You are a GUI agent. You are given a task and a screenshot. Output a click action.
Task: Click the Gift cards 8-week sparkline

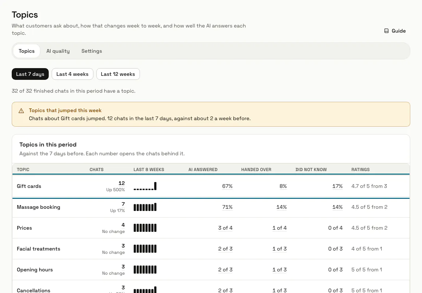tap(145, 186)
